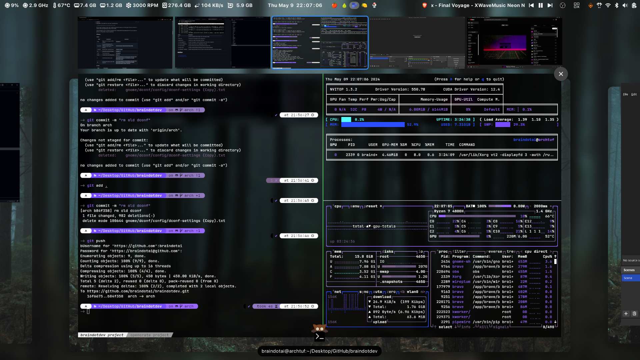Viewport: 640px width, 360px height.
Task: Click the red apple workspace indicator
Action: point(334,5)
